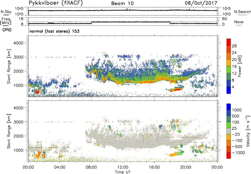The height and width of the screenshot is (174, 251).
Task: Click the 'Power [dB]' colorbar label
Action: [x=239, y=66]
